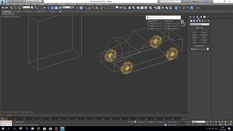Open the Animation menu
The height and width of the screenshot is (131, 233).
[51, 4]
